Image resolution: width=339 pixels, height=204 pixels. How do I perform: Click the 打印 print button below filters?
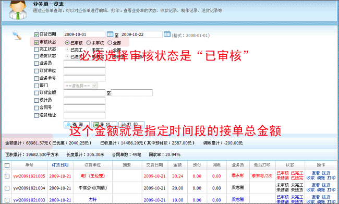tap(131, 125)
